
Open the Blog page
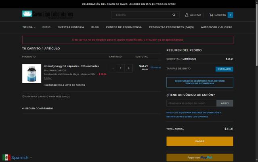click(95, 27)
